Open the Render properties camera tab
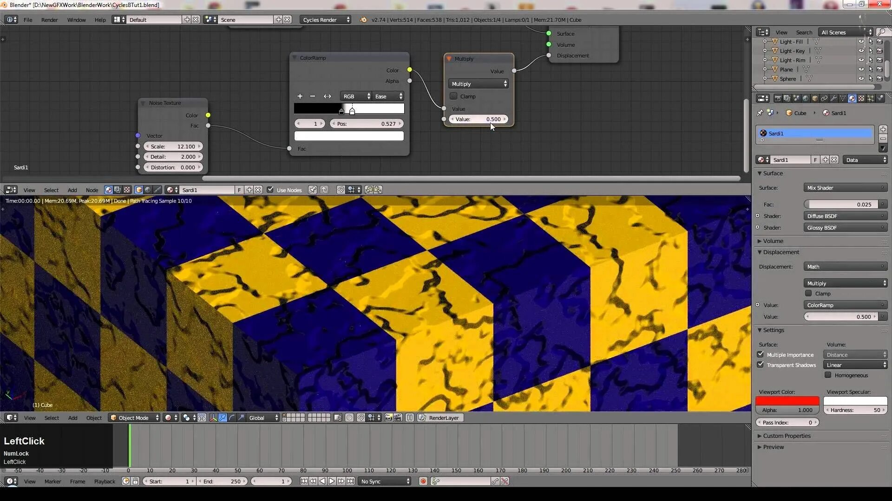 coord(778,98)
